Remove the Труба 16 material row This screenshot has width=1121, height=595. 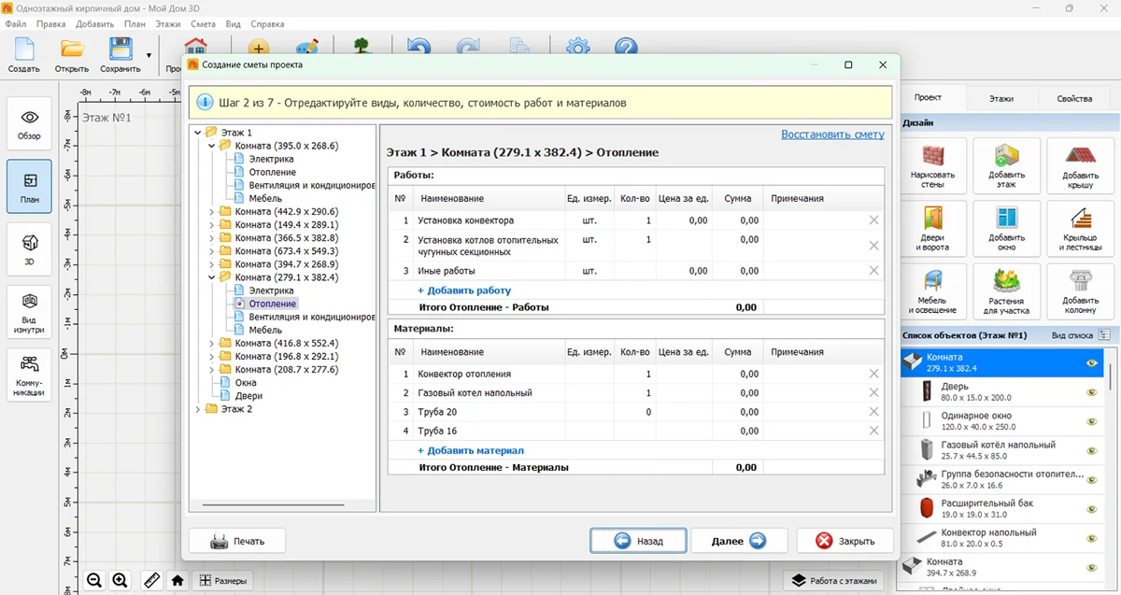coord(873,431)
